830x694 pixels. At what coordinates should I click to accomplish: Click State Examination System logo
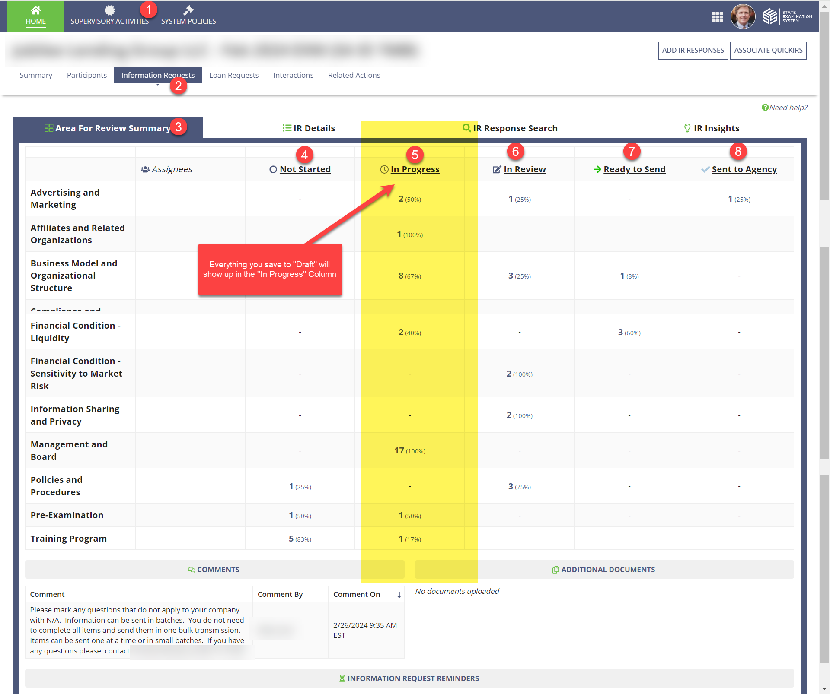click(x=787, y=17)
